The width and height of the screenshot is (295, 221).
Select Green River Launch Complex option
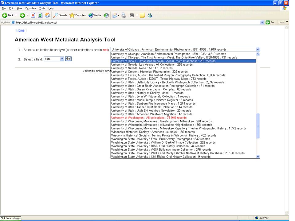click(x=183, y=89)
